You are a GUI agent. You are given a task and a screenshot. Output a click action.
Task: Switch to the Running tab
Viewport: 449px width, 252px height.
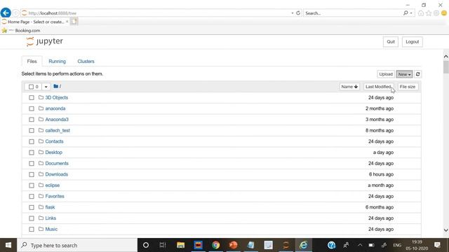click(x=57, y=61)
